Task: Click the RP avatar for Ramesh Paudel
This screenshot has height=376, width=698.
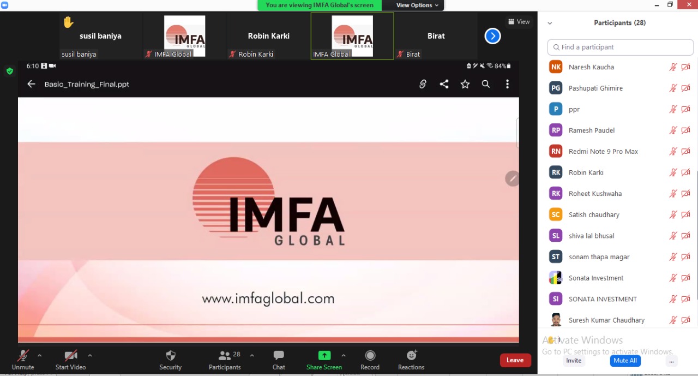Action: tap(556, 130)
